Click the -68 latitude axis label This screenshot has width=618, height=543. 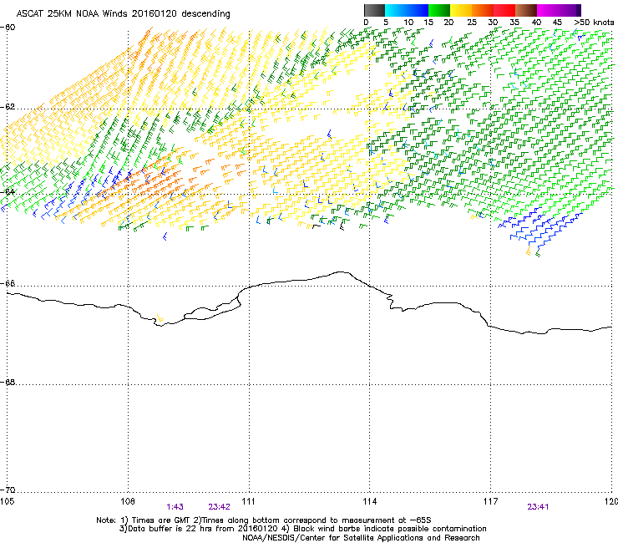click(8, 383)
